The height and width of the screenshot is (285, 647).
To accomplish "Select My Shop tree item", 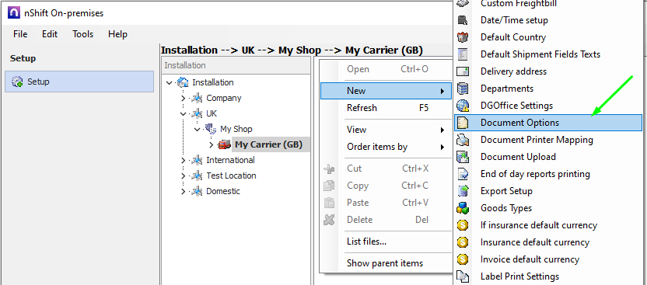I will pyautogui.click(x=236, y=129).
